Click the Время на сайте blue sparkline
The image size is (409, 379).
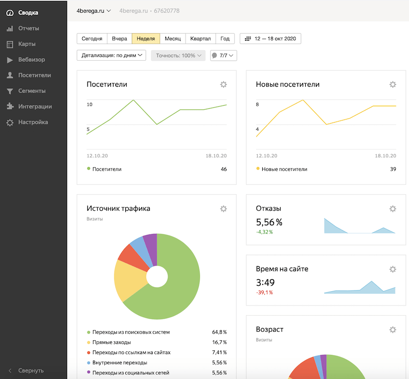pos(359,287)
